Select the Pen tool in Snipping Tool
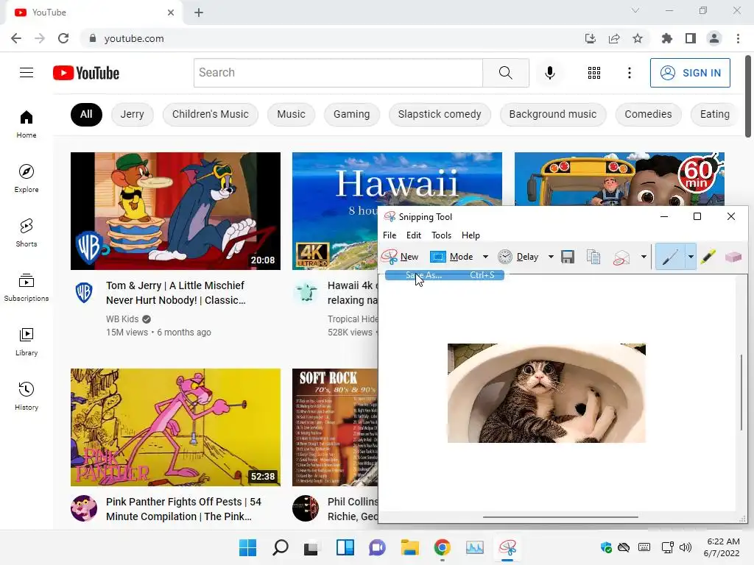 click(670, 257)
